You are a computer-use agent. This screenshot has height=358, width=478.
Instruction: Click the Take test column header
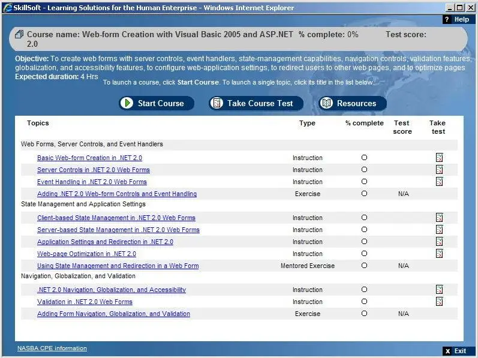tap(438, 127)
